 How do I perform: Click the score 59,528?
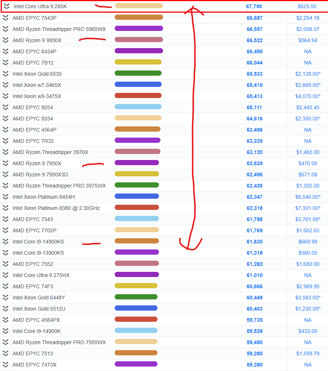tap(255, 331)
